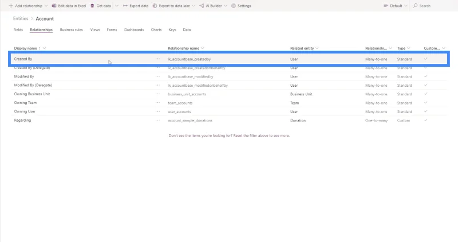Click the Default view list icon

click(x=386, y=6)
